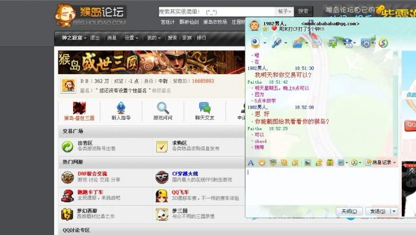Open the smiley emoticon picker

pos(262,163)
